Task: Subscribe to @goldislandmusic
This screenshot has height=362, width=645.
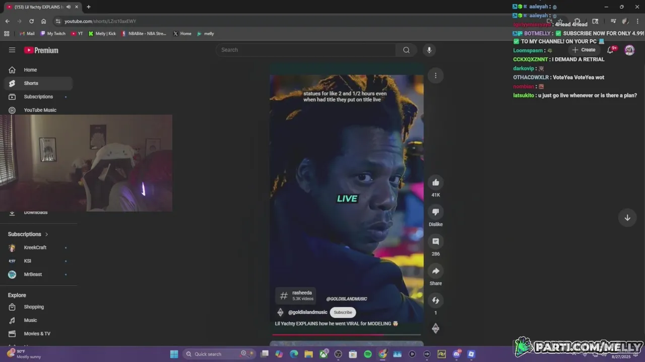Action: coord(343,312)
